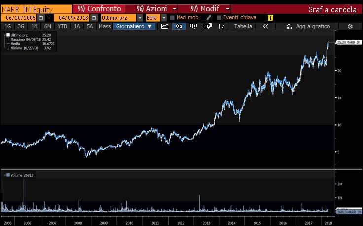
Task: Select 6M time range
Action: [x=48, y=26]
